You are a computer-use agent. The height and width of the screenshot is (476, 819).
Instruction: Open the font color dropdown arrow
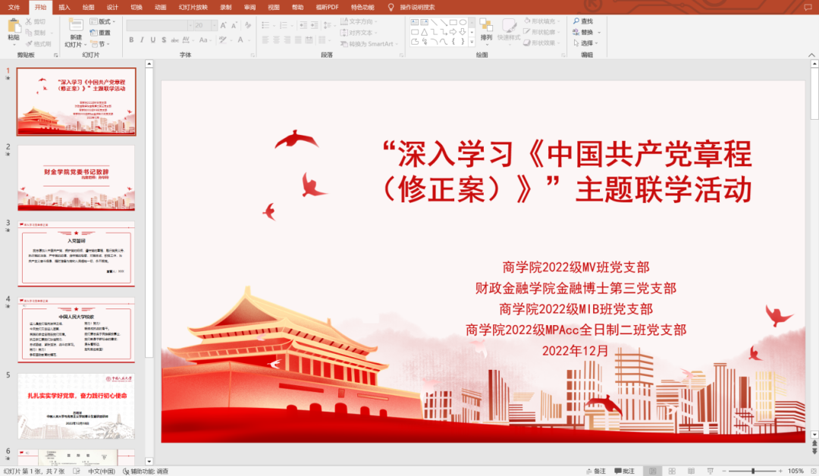click(248, 39)
